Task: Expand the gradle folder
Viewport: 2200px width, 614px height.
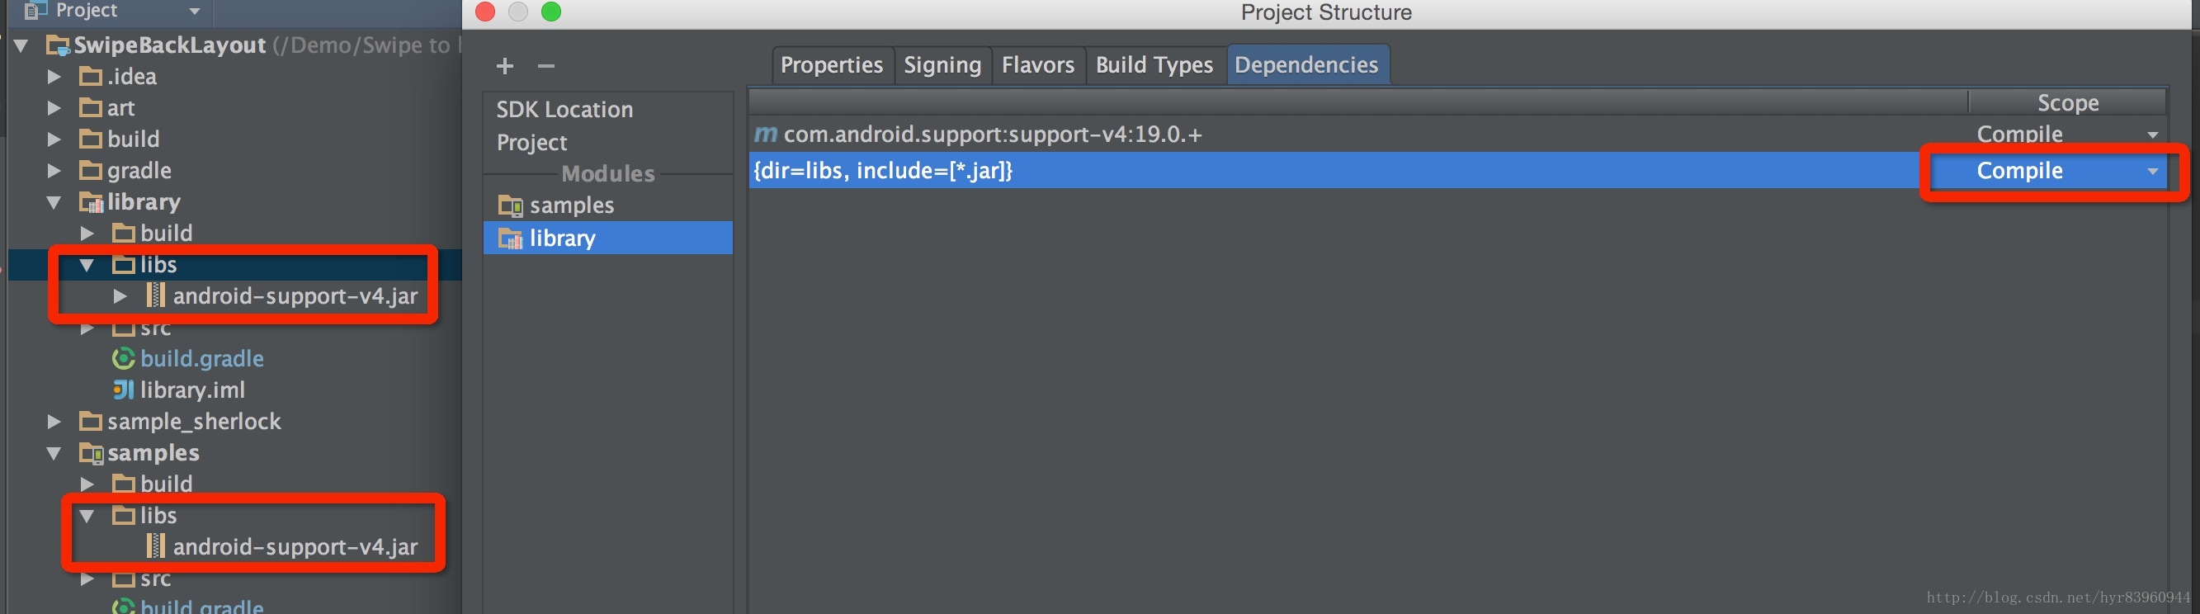Action: [x=54, y=171]
